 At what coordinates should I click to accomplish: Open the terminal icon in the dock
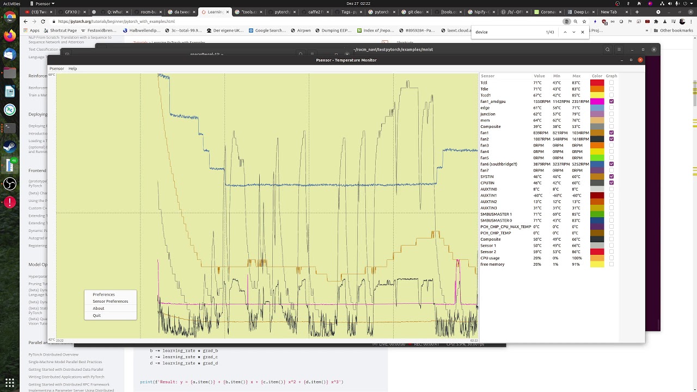coord(10,128)
